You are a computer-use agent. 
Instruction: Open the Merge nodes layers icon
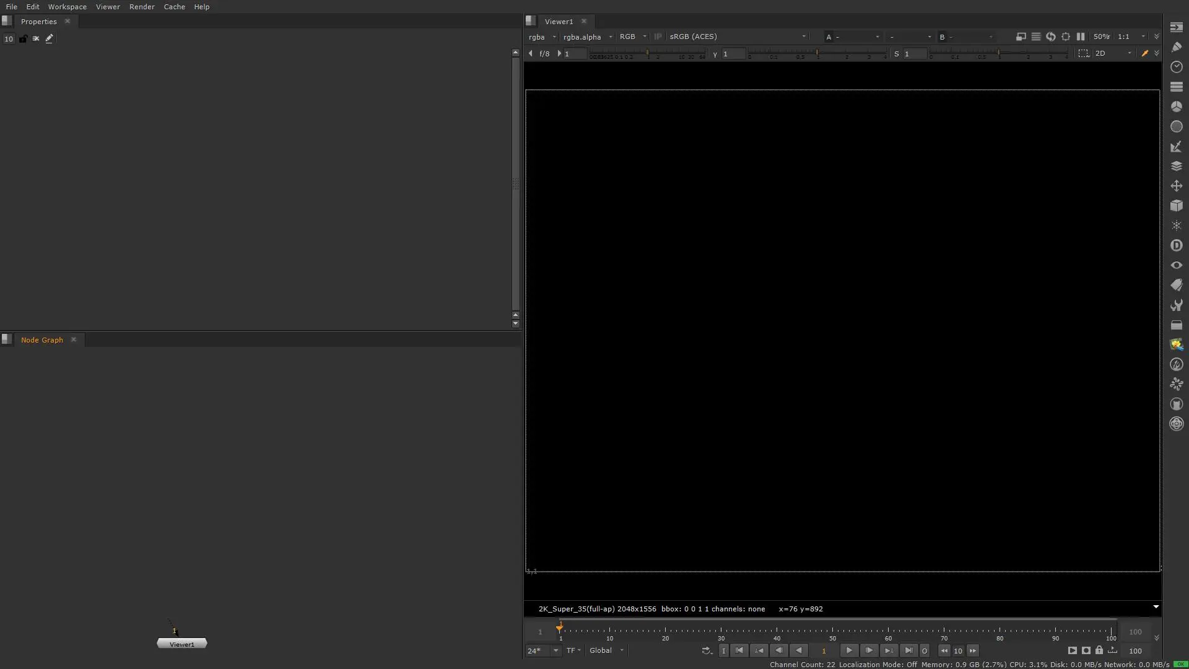[1177, 166]
